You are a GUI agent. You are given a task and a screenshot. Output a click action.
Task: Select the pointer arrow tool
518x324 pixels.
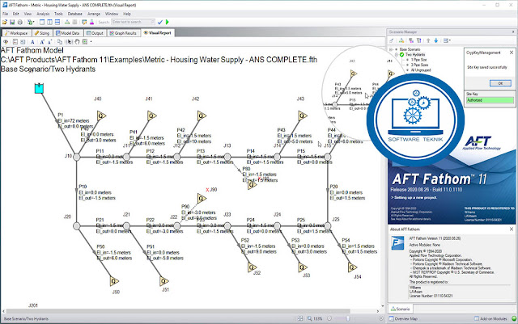(x=70, y=42)
